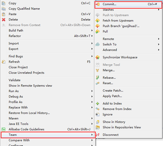Choose Validate from the context menu
This screenshot has width=163, height=146.
click(x=14, y=80)
